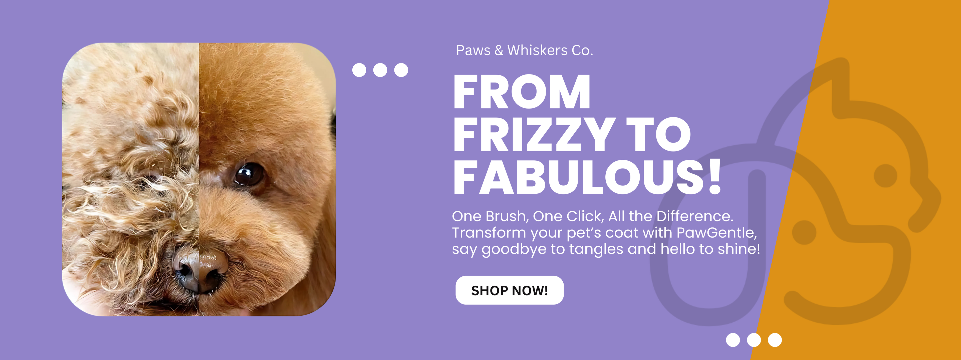Select the groomed 'after' half of the dog photo
This screenshot has height=360, width=961.
[268, 179]
